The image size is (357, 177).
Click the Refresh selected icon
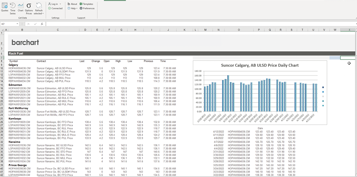click(39, 5)
